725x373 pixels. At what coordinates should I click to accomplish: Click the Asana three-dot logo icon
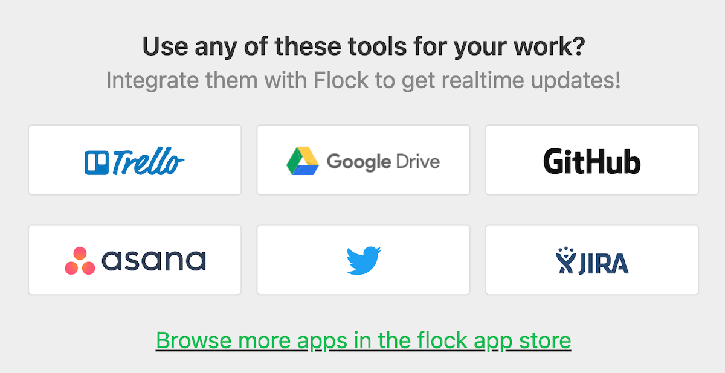(80, 261)
